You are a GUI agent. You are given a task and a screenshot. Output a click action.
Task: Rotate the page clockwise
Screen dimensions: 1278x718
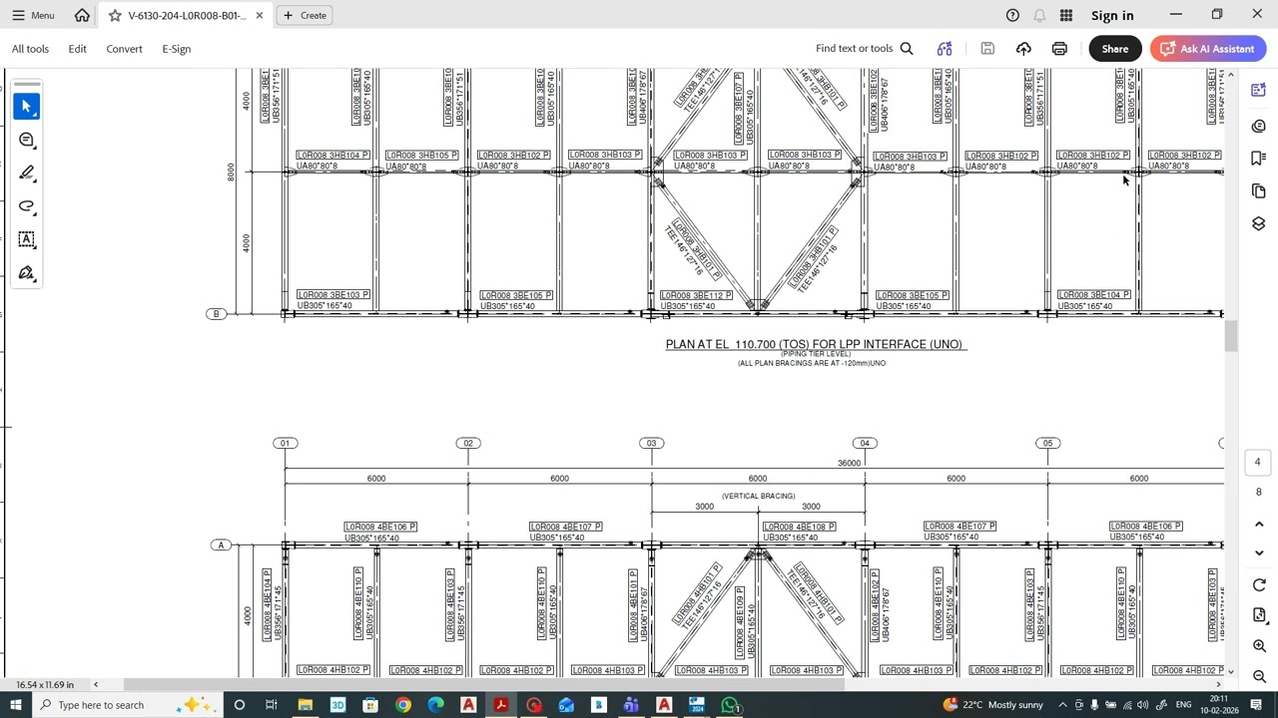(1258, 585)
